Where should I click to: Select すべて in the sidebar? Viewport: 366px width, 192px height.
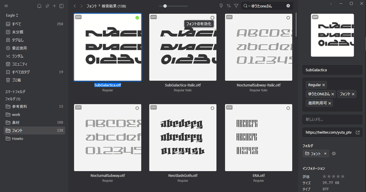[34, 24]
